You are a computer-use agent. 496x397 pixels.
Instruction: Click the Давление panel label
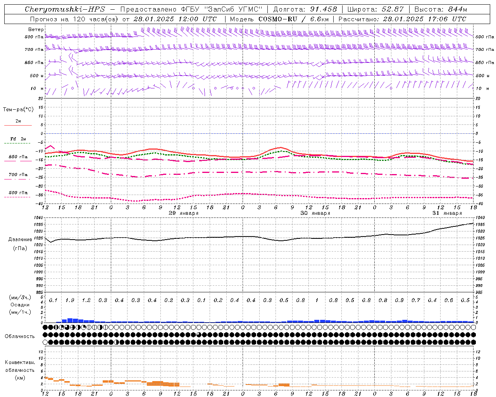tap(20, 240)
